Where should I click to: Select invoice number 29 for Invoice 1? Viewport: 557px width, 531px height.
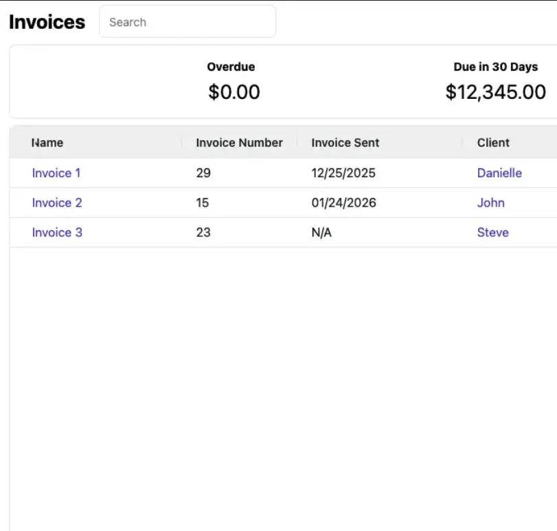(x=203, y=173)
